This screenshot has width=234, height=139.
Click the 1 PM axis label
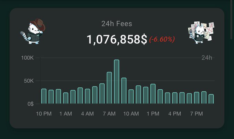tap(153, 114)
